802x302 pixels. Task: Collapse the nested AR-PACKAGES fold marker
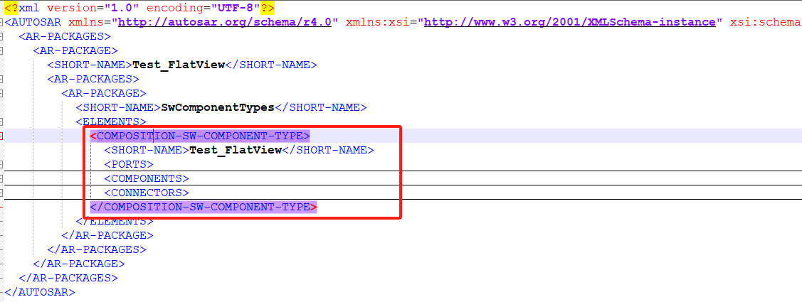pyautogui.click(x=1, y=79)
